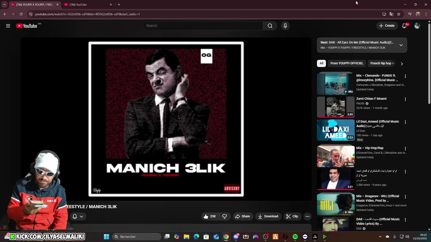This screenshot has width=431, height=242.
Task: Open subscription notification bell dropdown
Action: 78,216
